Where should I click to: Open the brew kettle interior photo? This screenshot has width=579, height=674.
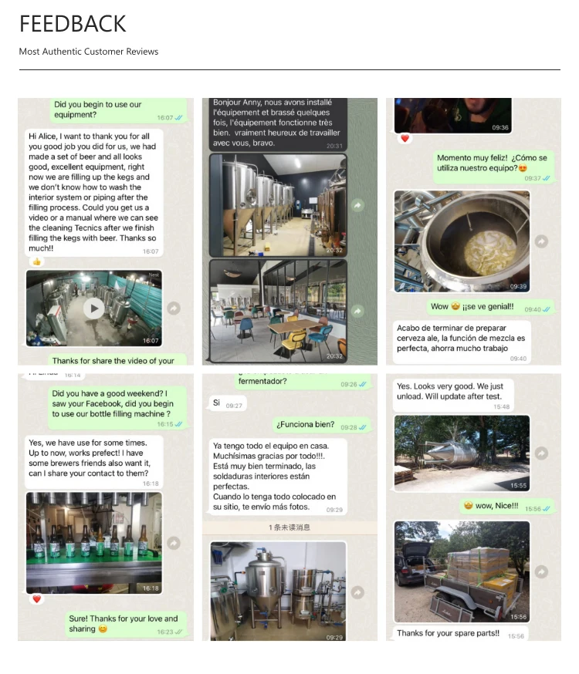[x=462, y=241]
